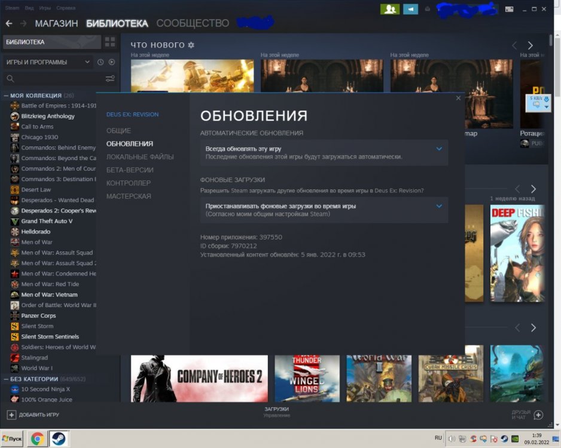Open Chrome from the taskbar

click(37, 439)
